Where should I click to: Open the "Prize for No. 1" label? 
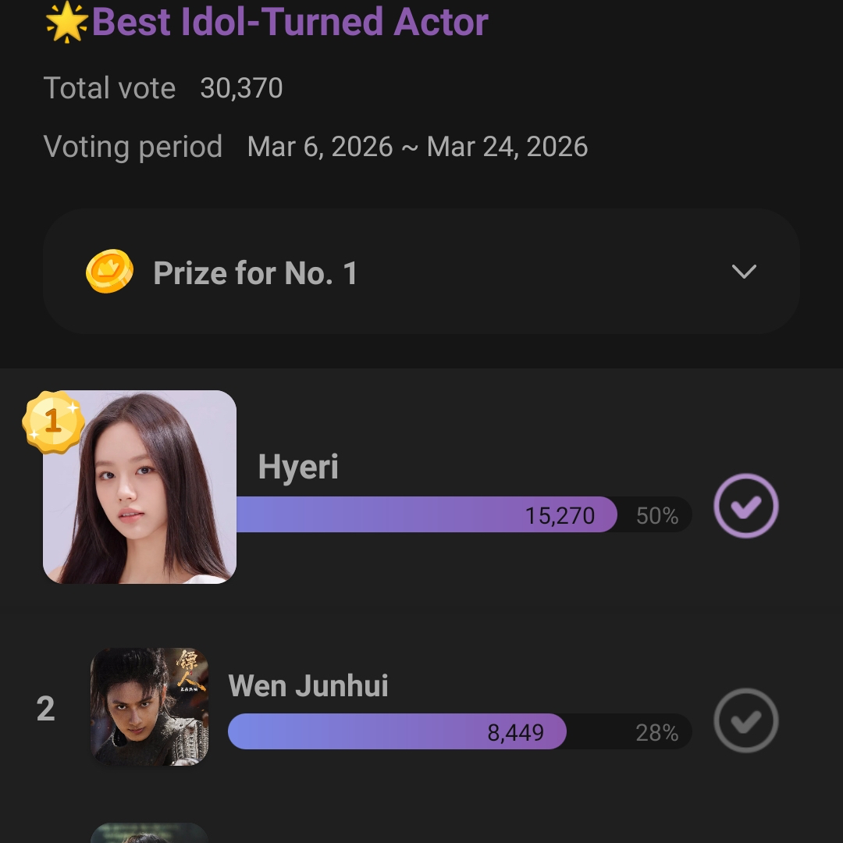pos(255,273)
